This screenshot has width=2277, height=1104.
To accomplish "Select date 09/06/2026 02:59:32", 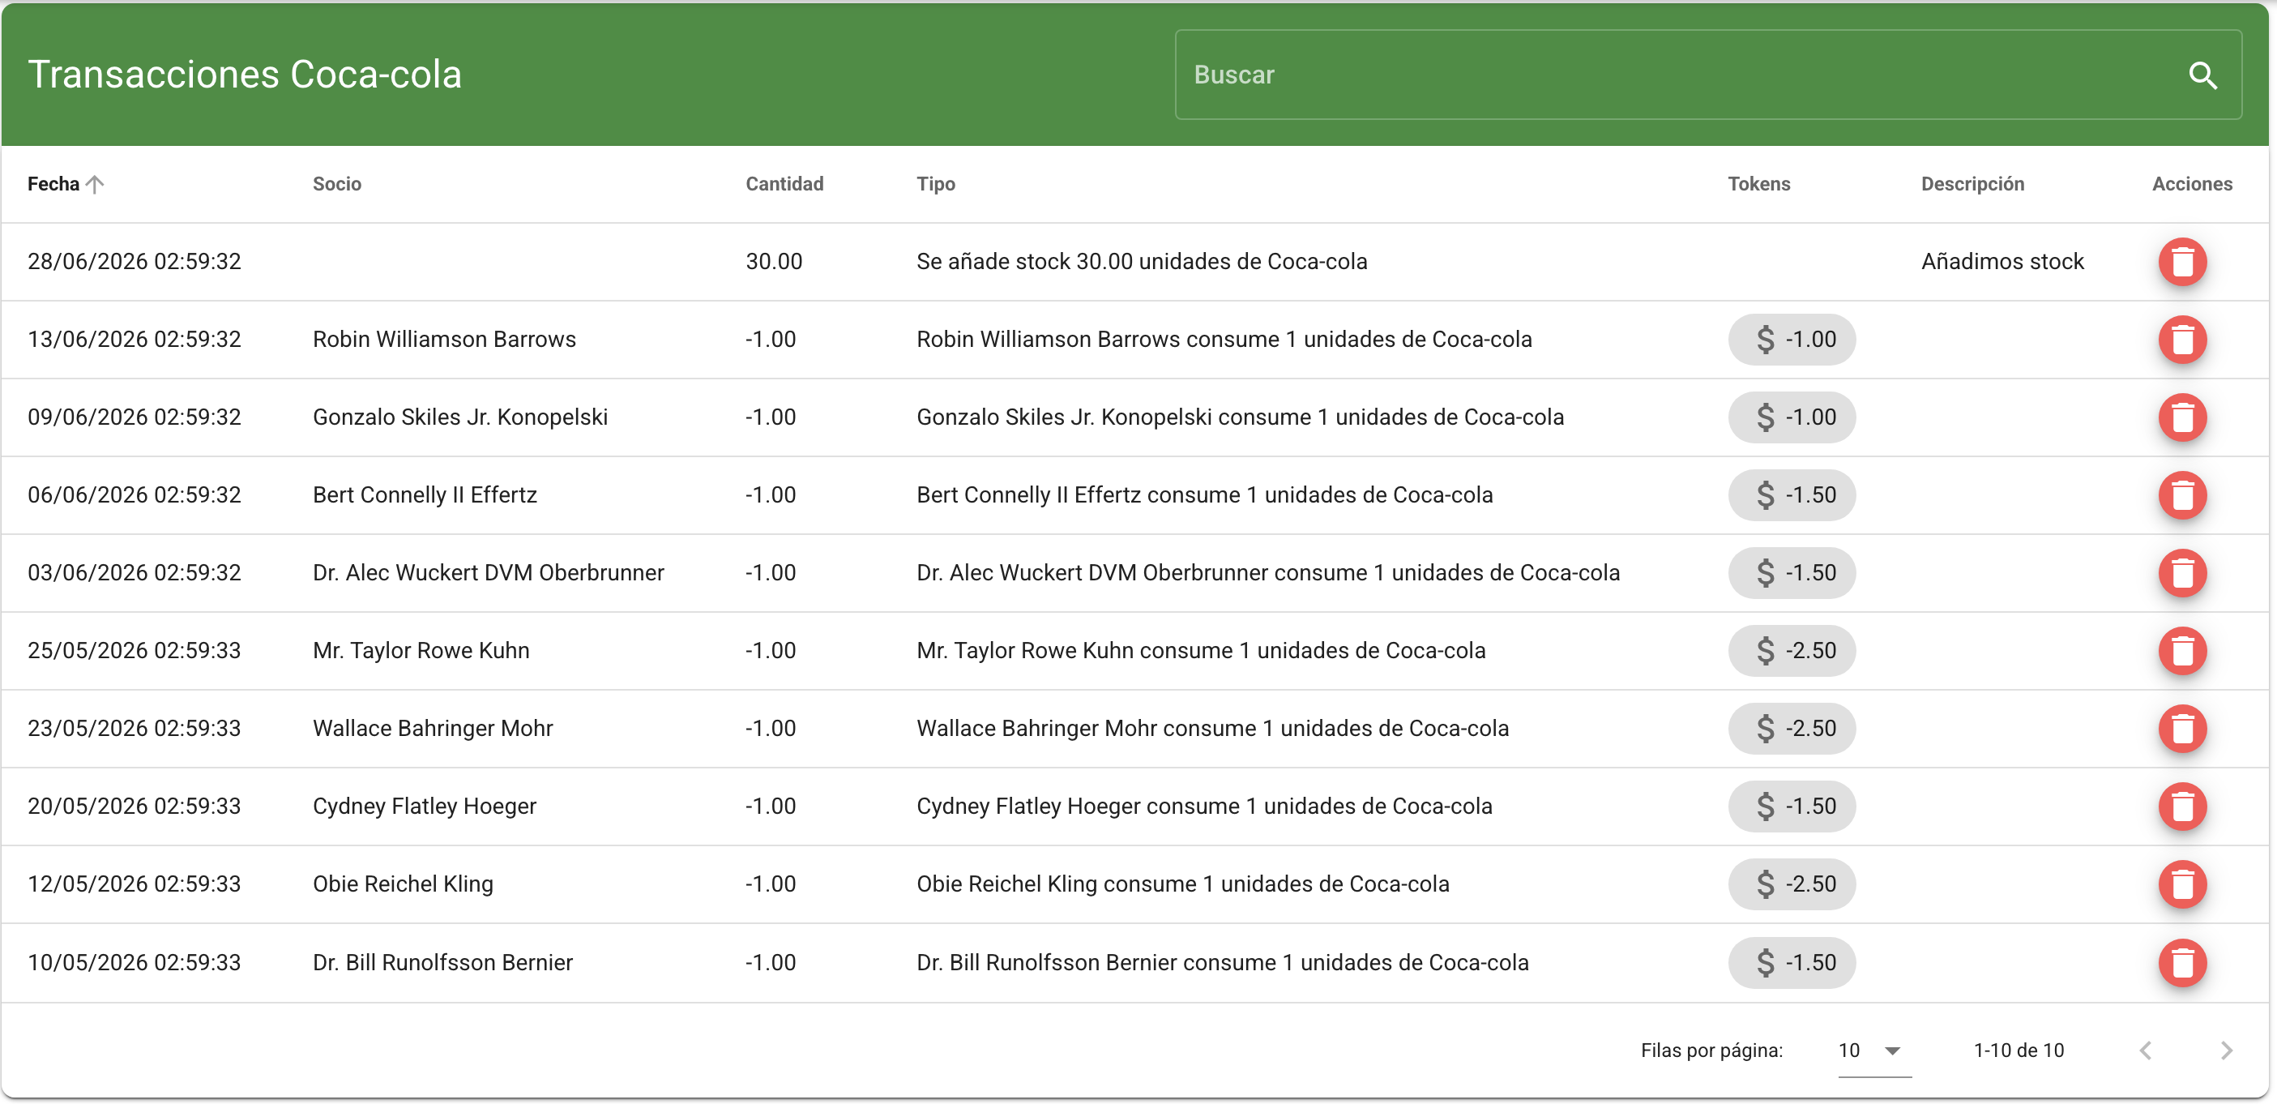I will (135, 417).
